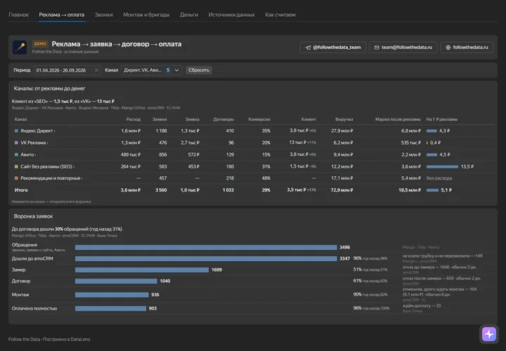Click the Сбросить button
The image size is (506, 351).
pos(199,70)
